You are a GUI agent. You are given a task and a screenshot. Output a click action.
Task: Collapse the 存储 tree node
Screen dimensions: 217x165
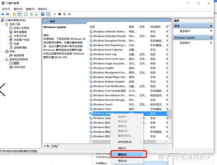pyautogui.click(x=2, y=52)
